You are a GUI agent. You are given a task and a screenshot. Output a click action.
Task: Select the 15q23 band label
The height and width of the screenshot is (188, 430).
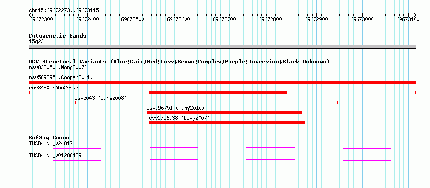tap(36, 42)
